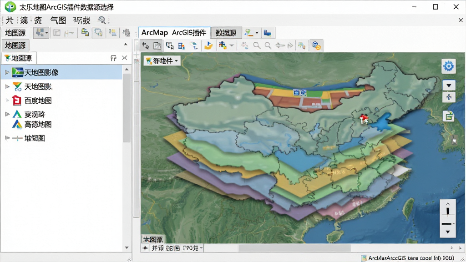Select the arrow pointer tool in the map toolbar
Viewport: 466px width, 262px height.
point(146,45)
